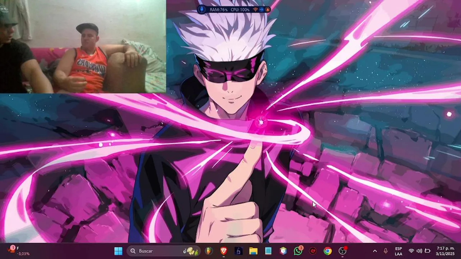Open the Wi-Fi network tray icon
The width and height of the screenshot is (461, 259).
pyautogui.click(x=411, y=251)
